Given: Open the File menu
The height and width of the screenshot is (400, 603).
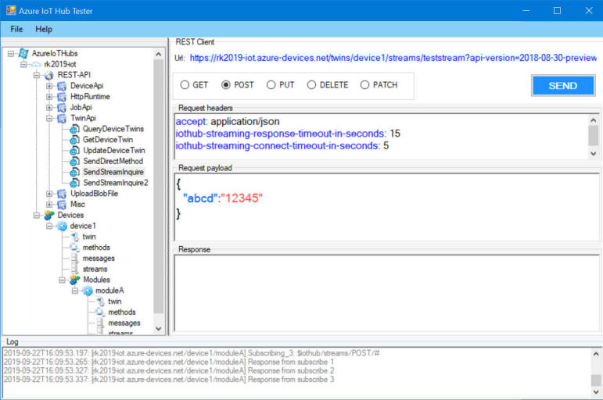Looking at the screenshot, I should point(16,29).
